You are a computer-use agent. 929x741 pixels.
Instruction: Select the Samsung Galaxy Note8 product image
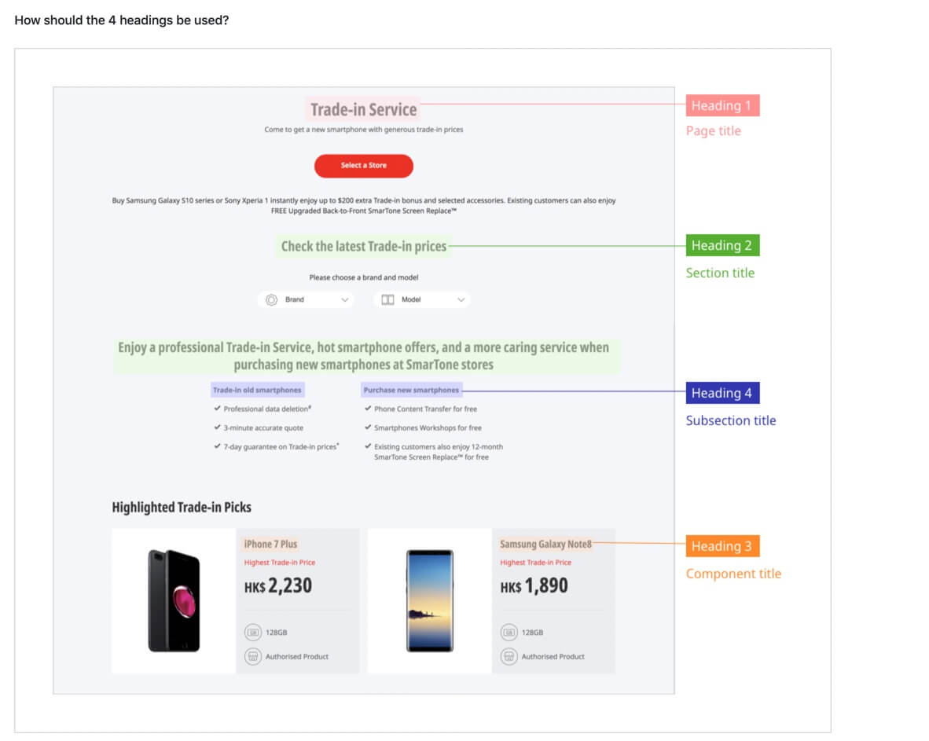click(429, 600)
